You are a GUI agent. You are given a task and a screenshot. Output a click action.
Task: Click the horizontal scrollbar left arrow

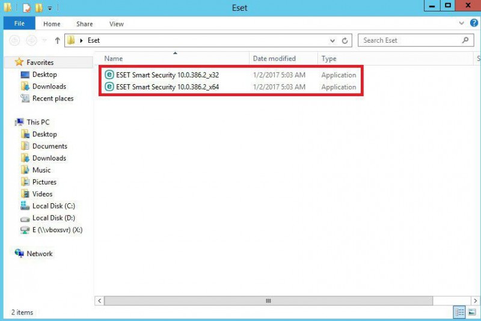pos(99,301)
